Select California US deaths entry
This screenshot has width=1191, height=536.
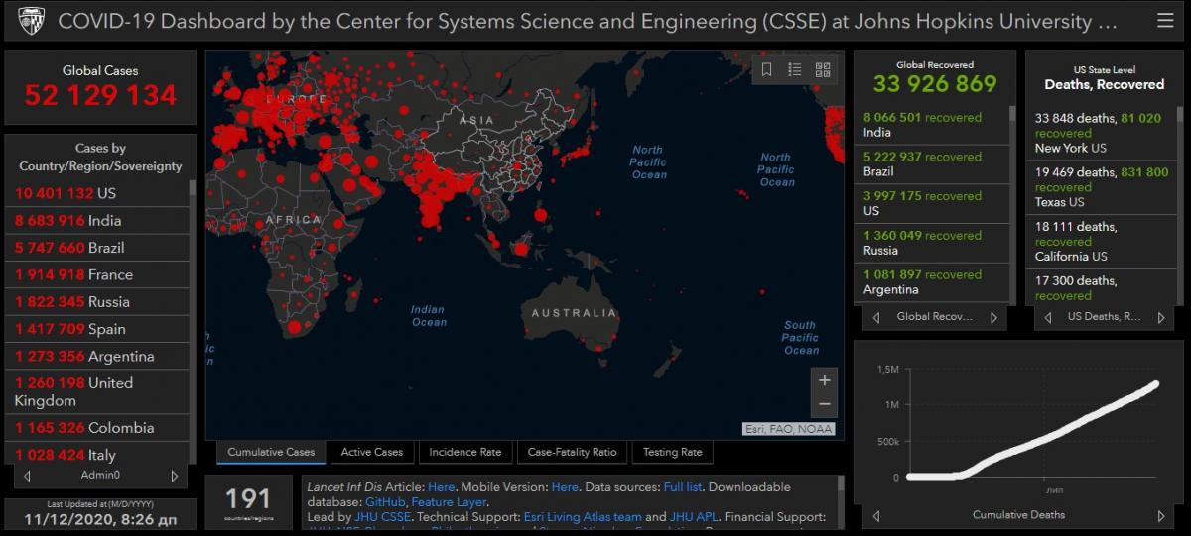(x=1101, y=242)
